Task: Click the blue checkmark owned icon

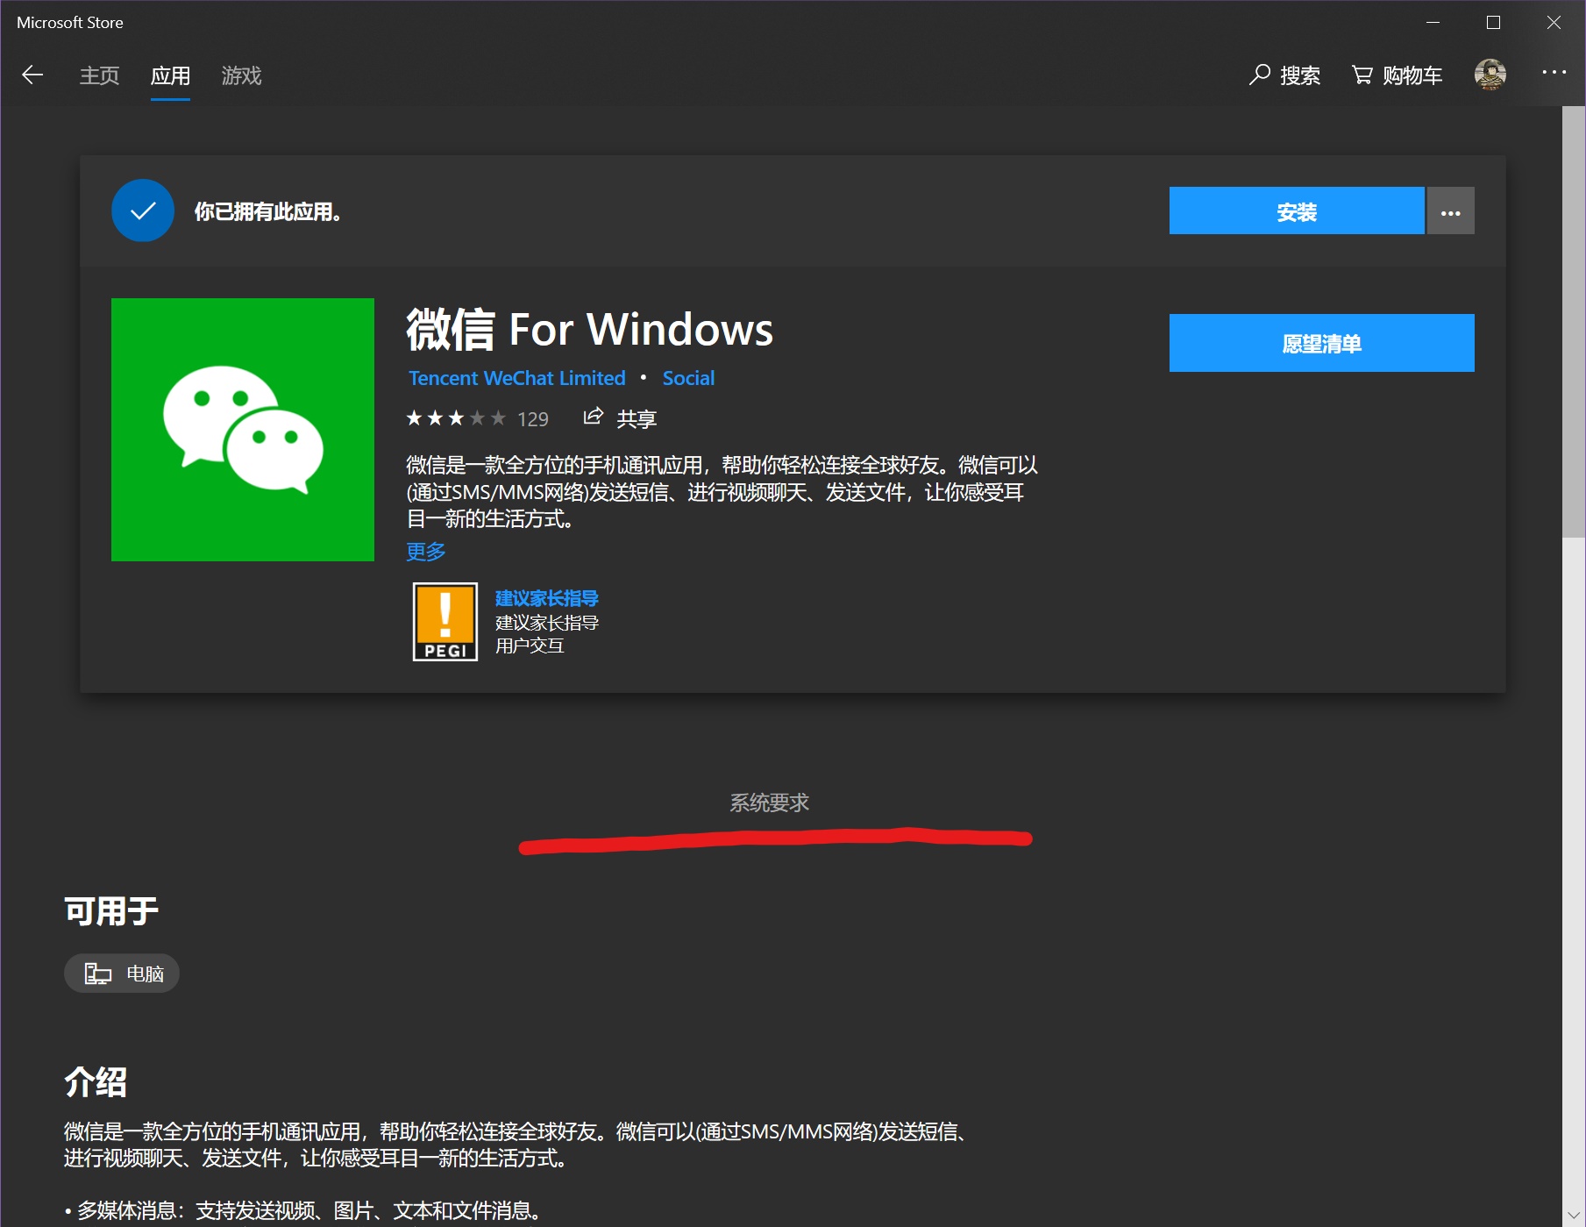Action: [x=143, y=210]
